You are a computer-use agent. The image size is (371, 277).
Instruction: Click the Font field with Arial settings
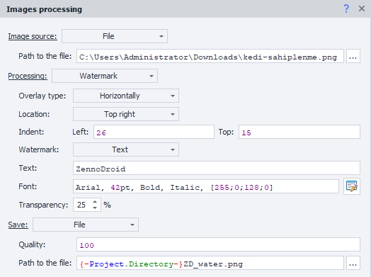(206, 186)
